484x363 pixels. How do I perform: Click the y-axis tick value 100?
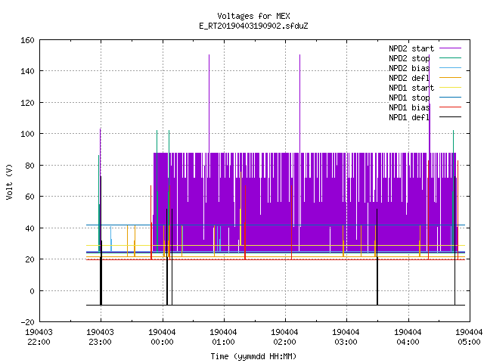pyautogui.click(x=27, y=134)
